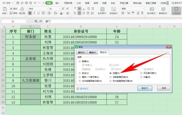Expand the font size dropdown
The width and height of the screenshot is (182, 115).
point(59,9)
